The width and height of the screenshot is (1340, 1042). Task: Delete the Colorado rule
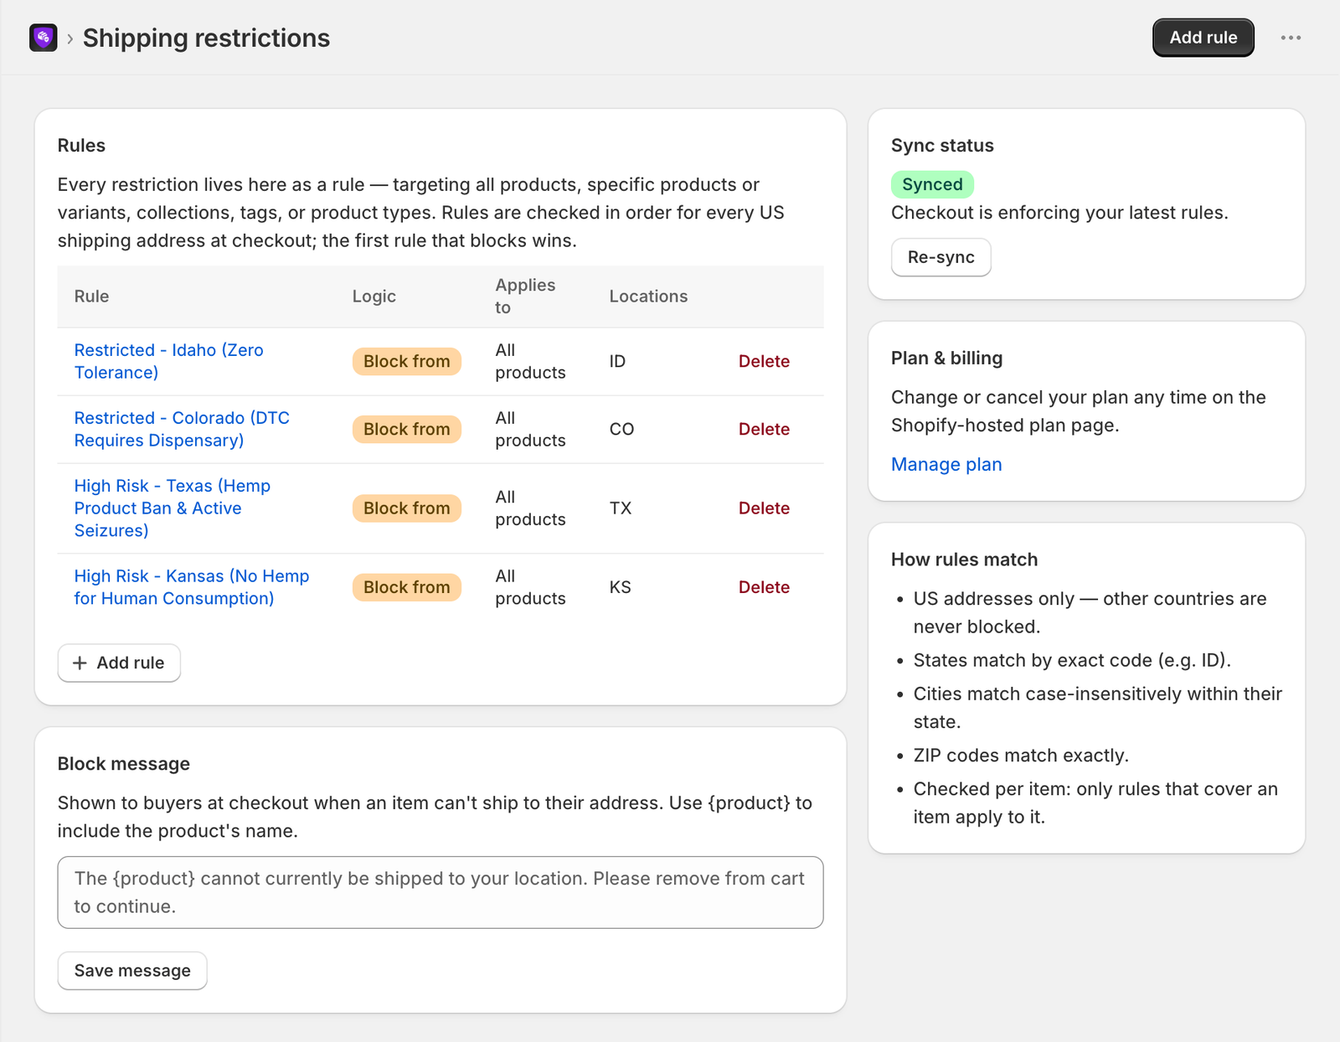pyautogui.click(x=764, y=429)
